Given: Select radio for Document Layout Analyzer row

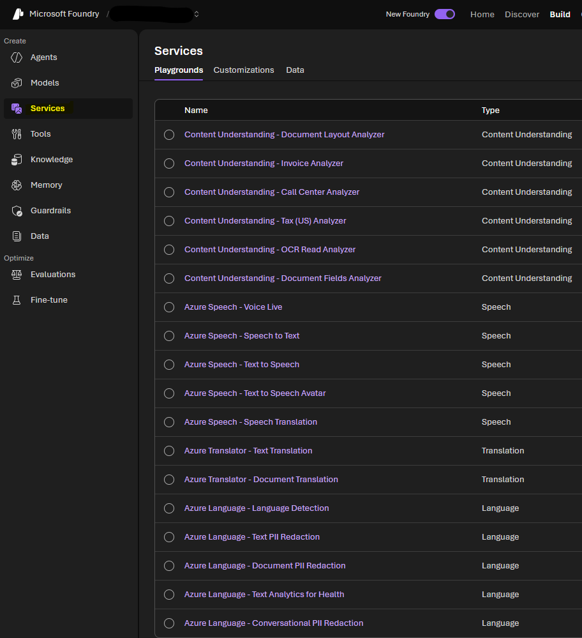Looking at the screenshot, I should (x=169, y=135).
